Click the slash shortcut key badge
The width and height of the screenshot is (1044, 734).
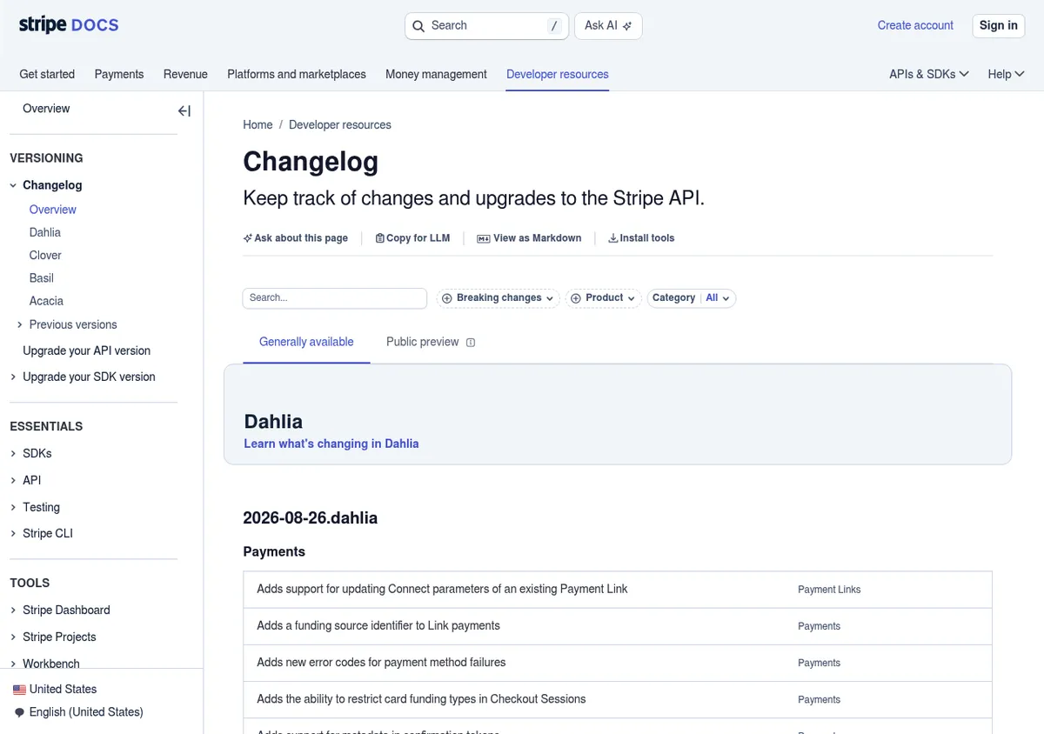[554, 26]
